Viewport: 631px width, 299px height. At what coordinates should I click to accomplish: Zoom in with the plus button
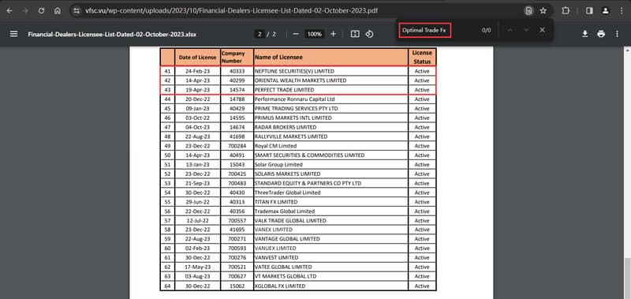tap(333, 34)
